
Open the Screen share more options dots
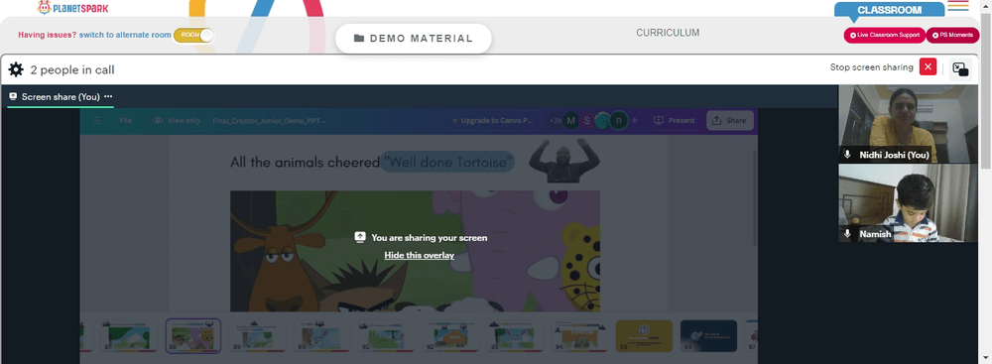[x=108, y=97]
